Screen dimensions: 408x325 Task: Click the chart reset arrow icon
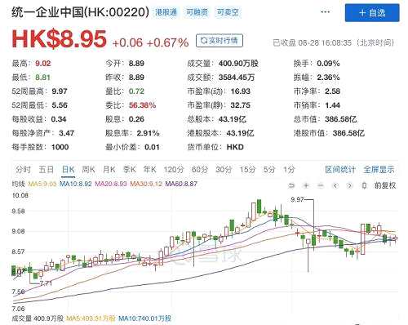point(291,185)
